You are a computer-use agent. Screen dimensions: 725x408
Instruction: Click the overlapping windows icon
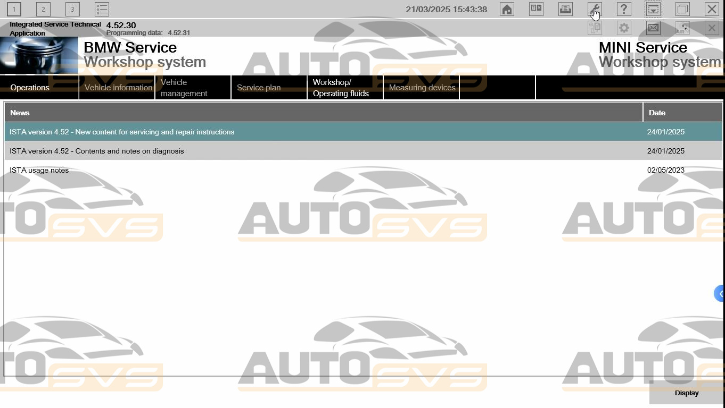click(682, 9)
